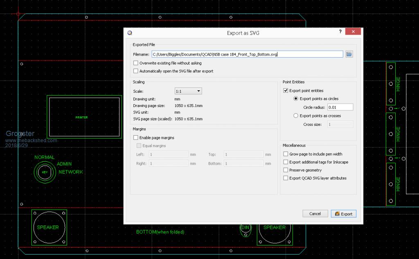Click the QCAD icon in dialog title bar
The image size is (419, 259).
(130, 33)
